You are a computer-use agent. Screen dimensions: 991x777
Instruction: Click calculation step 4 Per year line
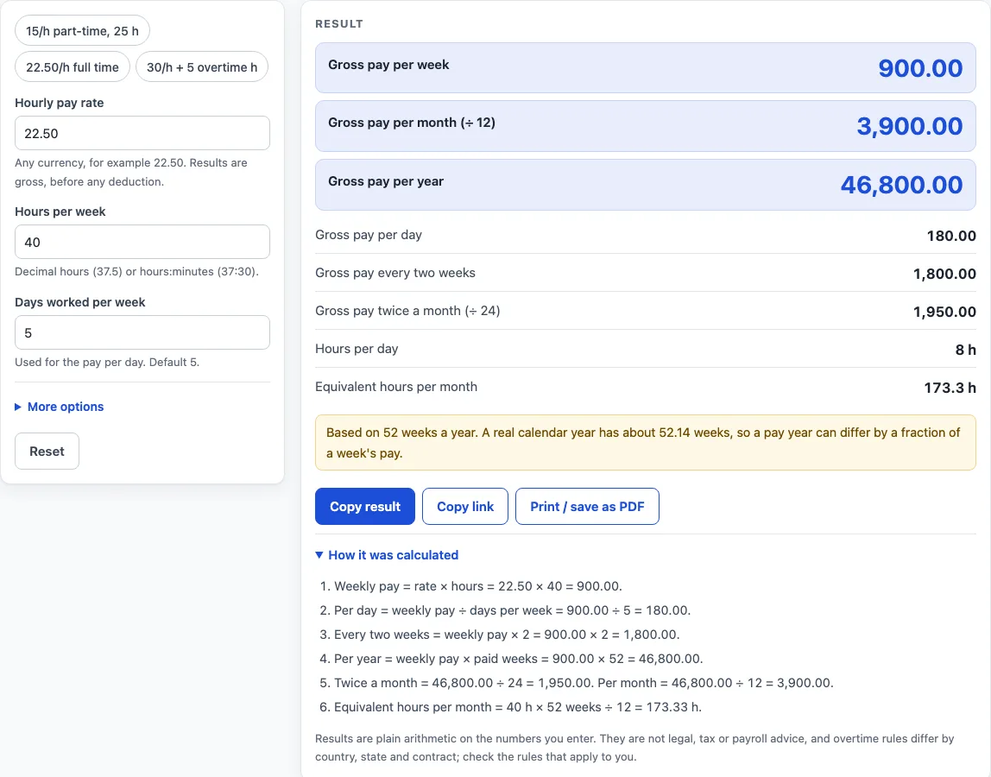[518, 658]
